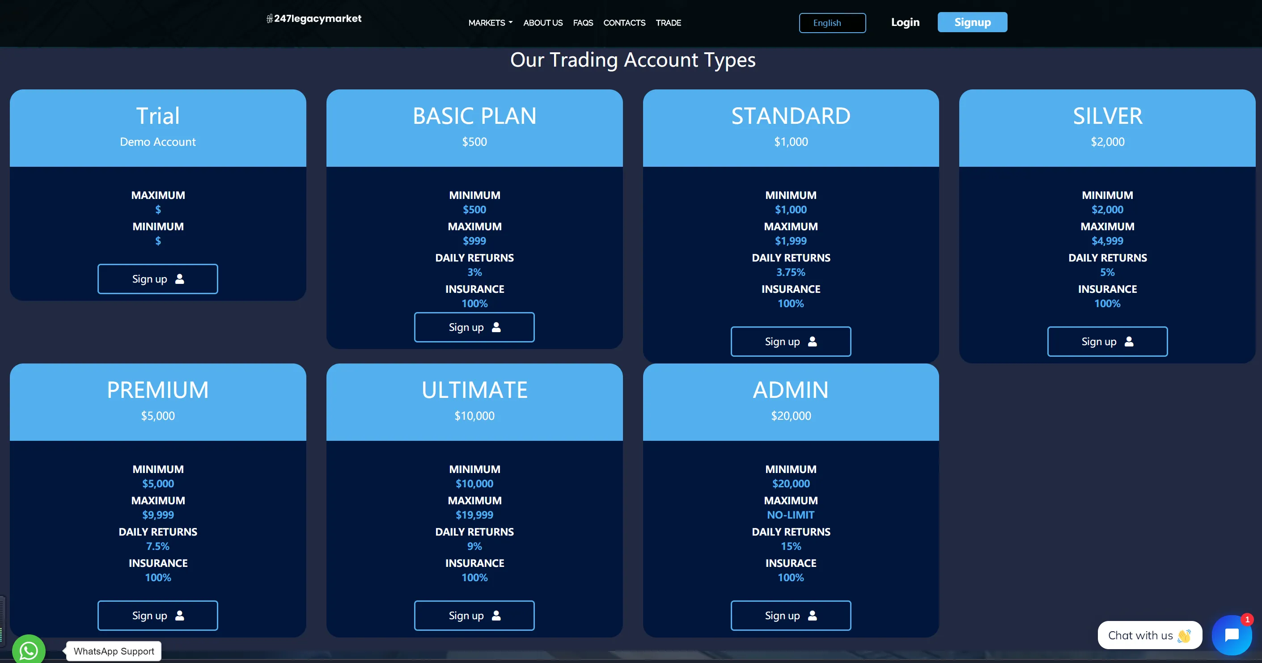
Task: Select Trade in the top menu
Action: [x=668, y=22]
